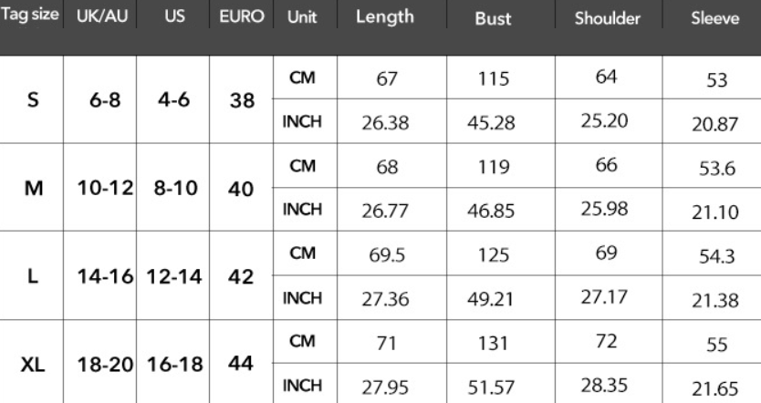Select the EURO column header
The image size is (761, 403).
coord(242,17)
